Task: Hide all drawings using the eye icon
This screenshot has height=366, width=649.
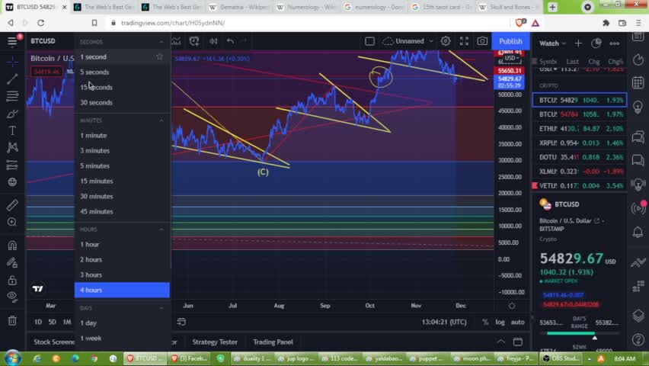Action: (12, 297)
